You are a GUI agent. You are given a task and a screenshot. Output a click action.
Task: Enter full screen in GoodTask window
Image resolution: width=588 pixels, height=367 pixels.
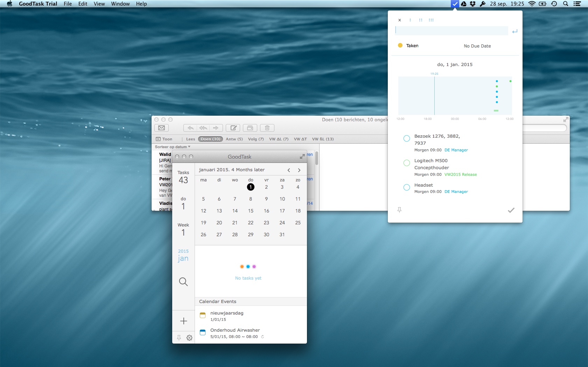click(302, 157)
